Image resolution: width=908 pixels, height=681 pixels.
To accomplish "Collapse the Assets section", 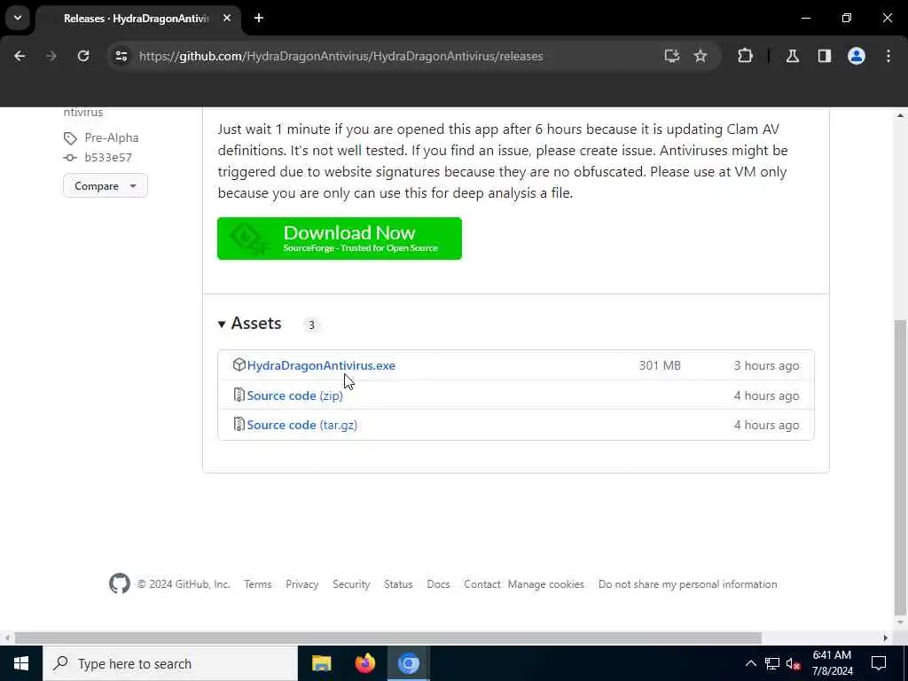I will pos(249,323).
